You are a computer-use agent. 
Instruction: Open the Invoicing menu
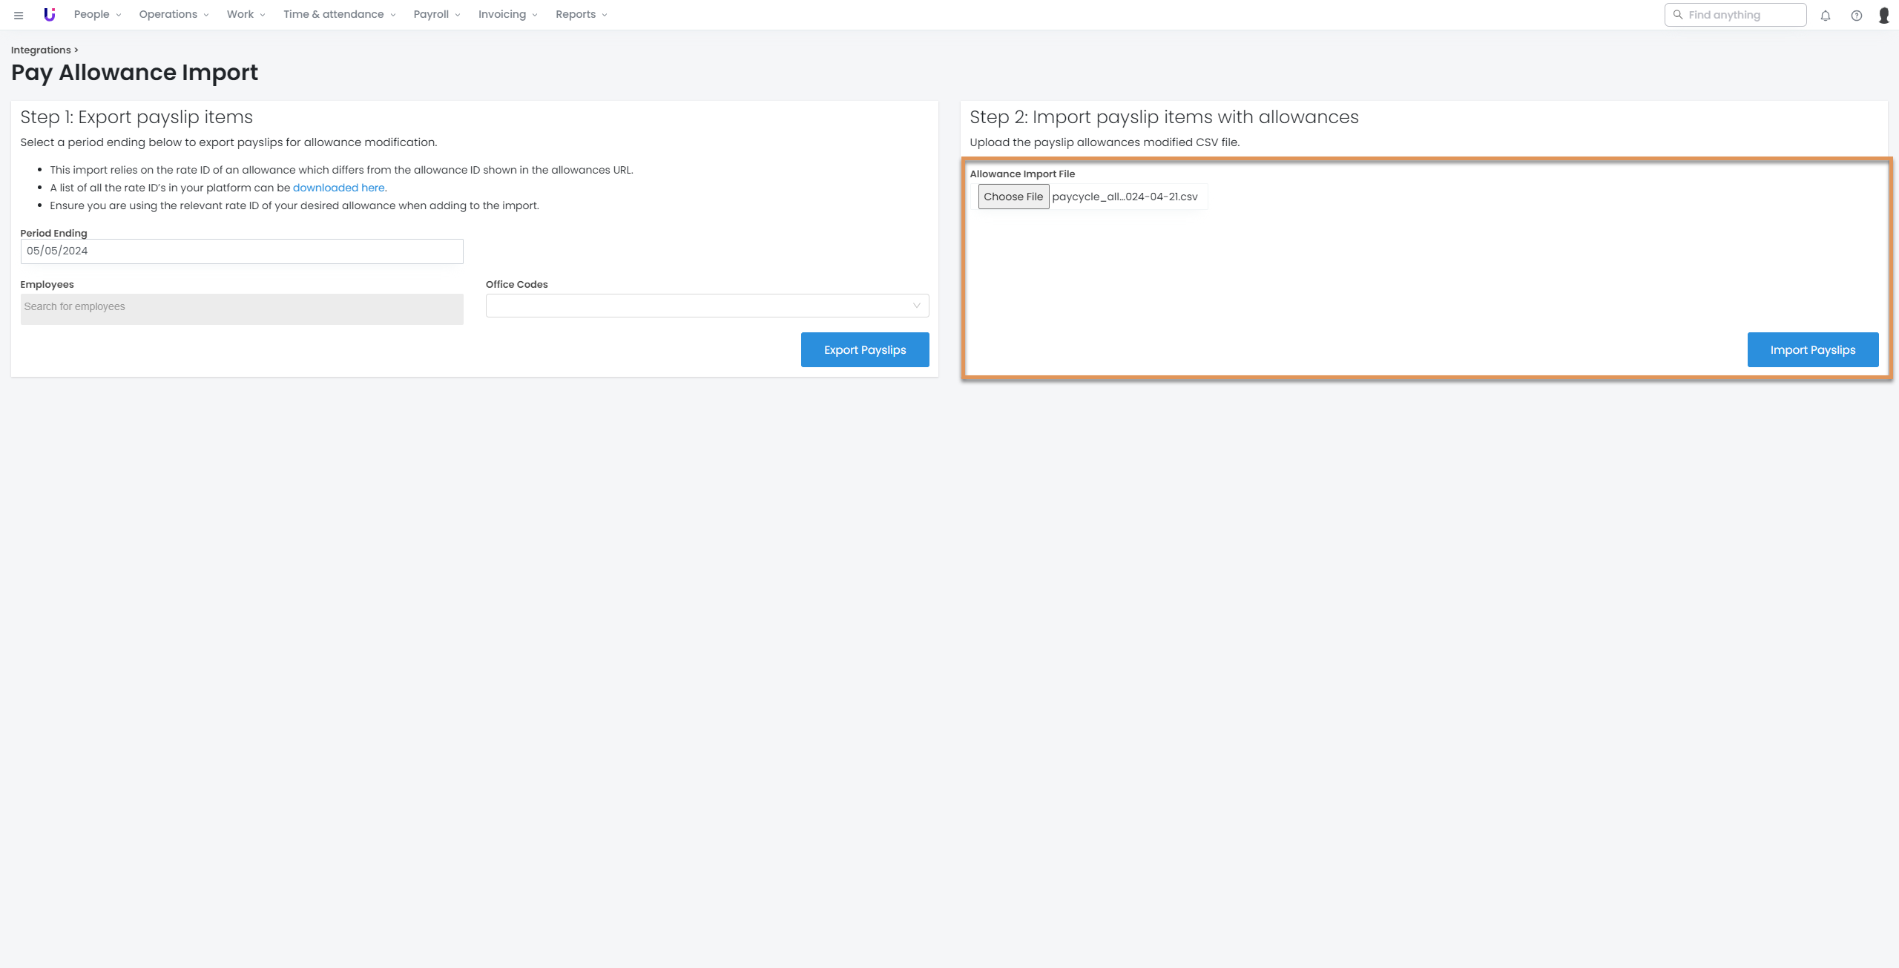(x=507, y=15)
